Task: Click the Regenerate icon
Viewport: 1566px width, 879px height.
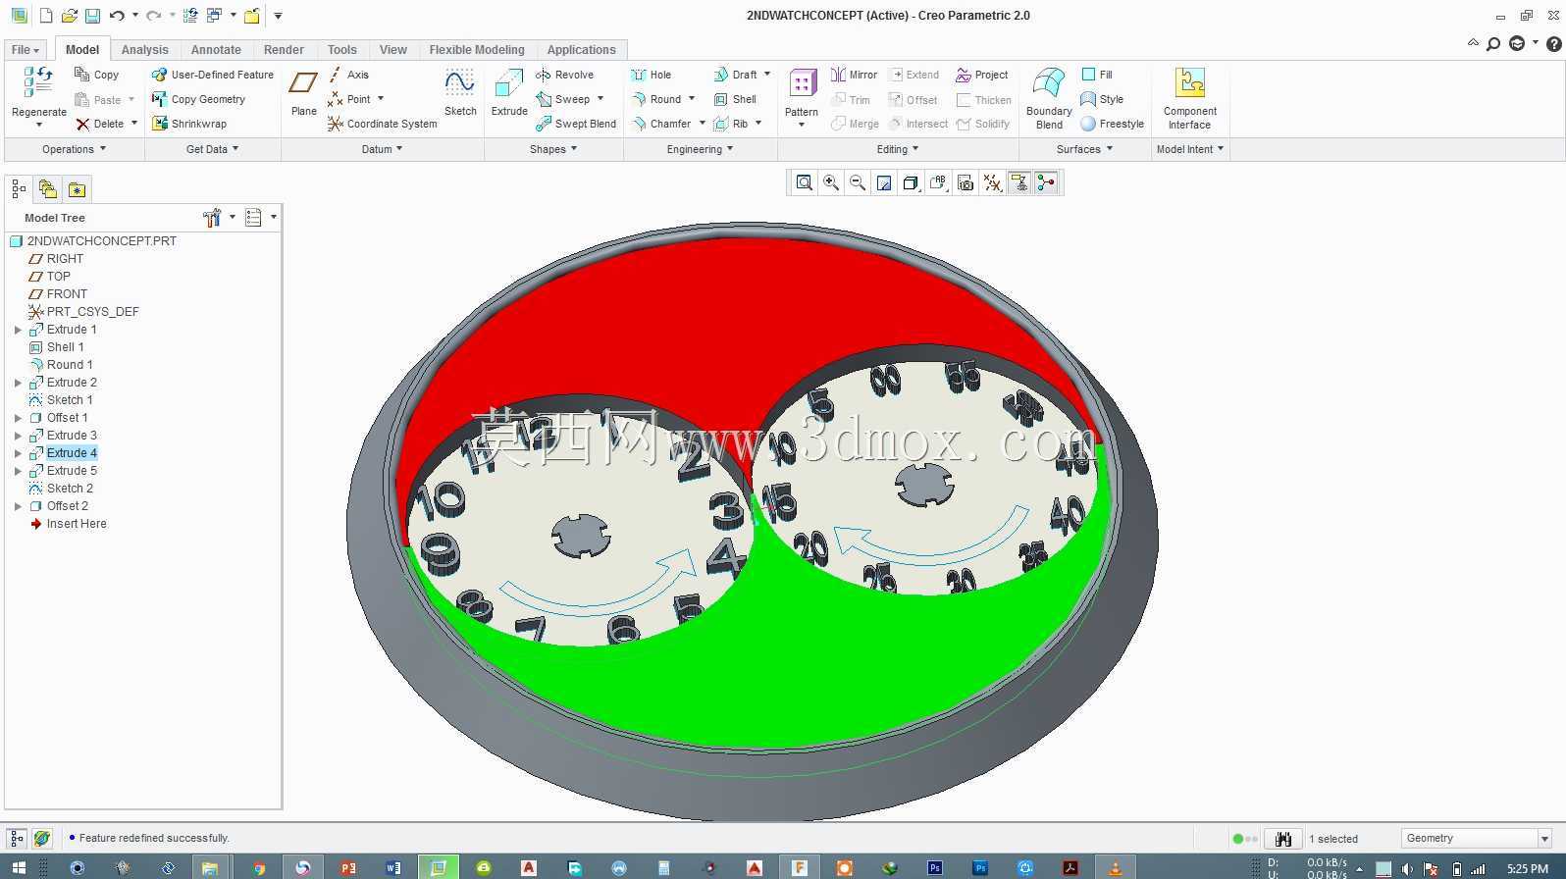Action: 38,82
